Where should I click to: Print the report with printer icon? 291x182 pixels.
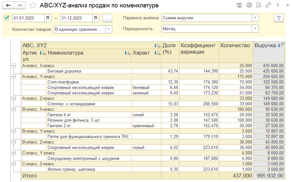coord(249,5)
